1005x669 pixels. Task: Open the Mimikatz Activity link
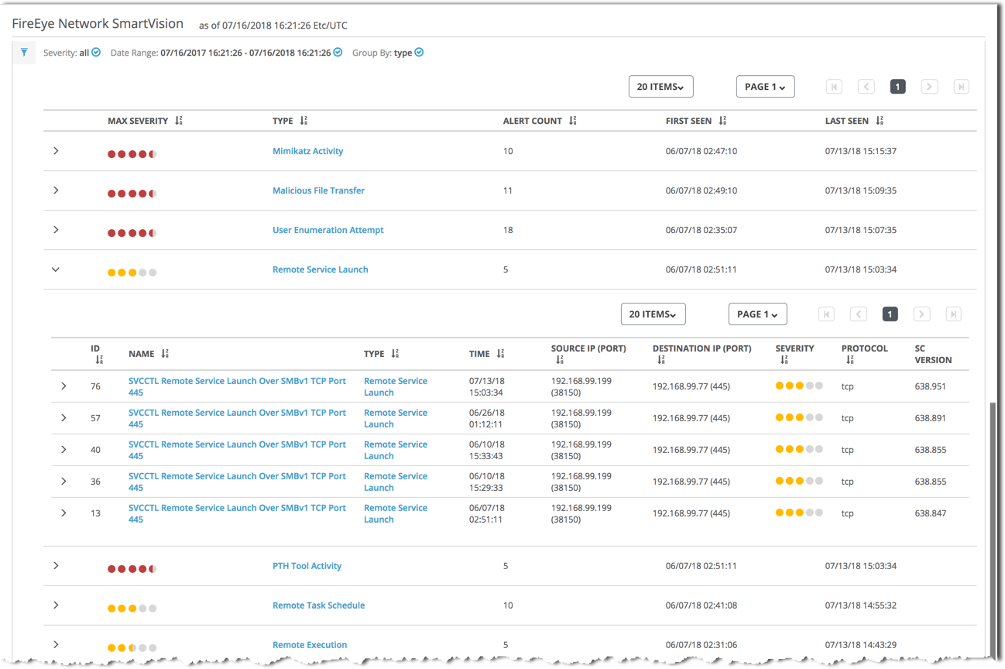(x=308, y=151)
